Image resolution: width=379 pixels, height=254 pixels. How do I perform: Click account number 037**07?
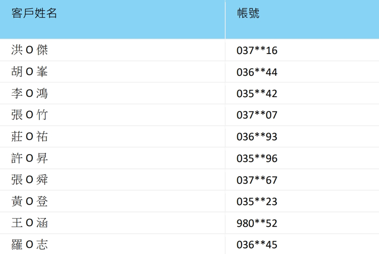pyautogui.click(x=257, y=116)
